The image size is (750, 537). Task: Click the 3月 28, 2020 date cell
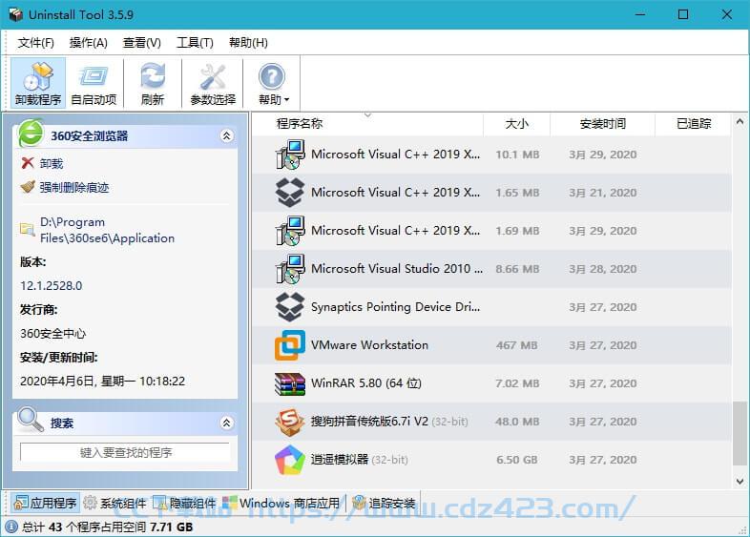tap(603, 269)
